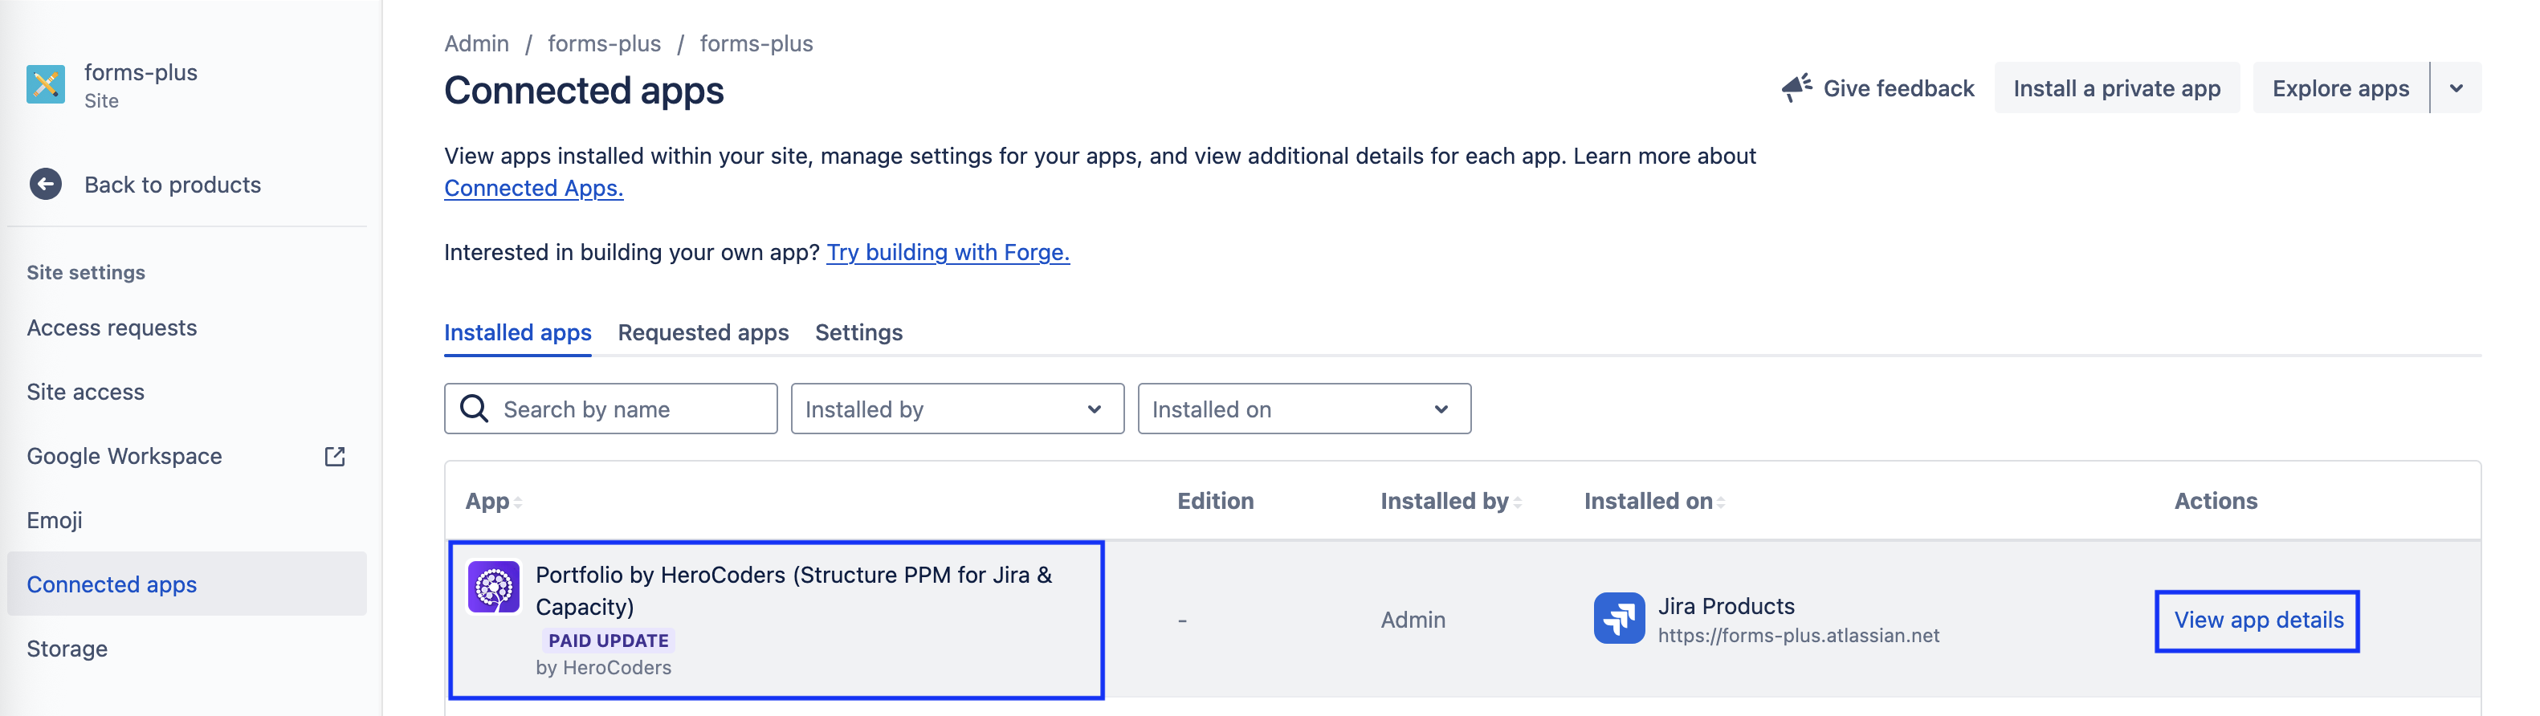Sort the table using the App column arrows
Viewport: 2540px width, 716px height.
click(x=518, y=501)
